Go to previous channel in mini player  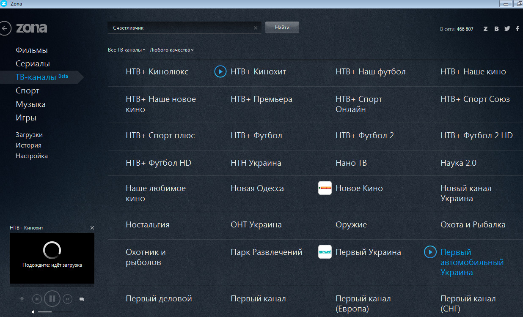pyautogui.click(x=37, y=299)
